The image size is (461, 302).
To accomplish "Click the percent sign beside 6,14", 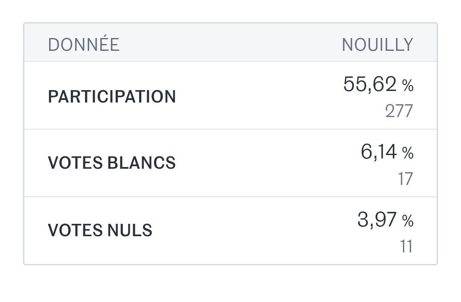I will [408, 154].
